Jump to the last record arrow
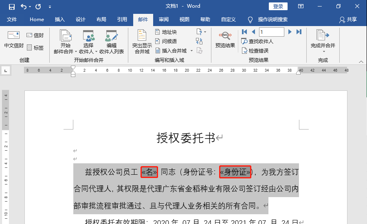Screen dimensions: 367x224 point(299,32)
